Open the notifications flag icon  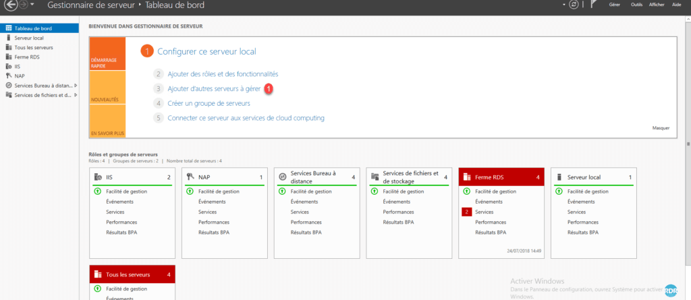(x=594, y=5)
